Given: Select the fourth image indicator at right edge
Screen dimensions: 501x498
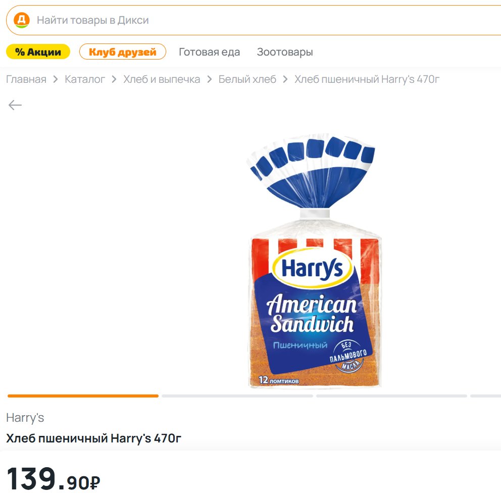Looking at the screenshot, I should click(486, 396).
